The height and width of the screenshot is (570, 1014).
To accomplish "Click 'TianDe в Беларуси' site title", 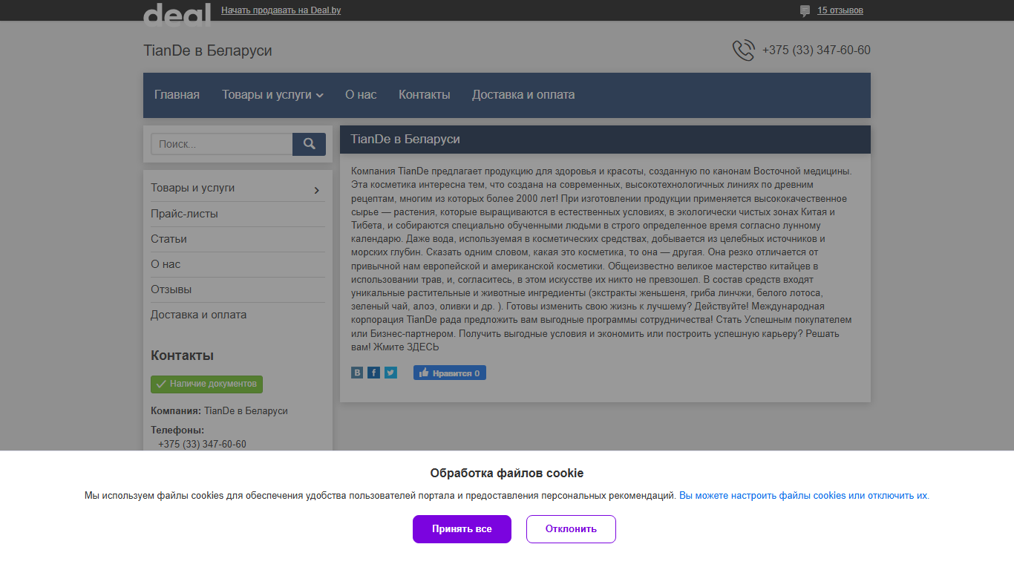I will (x=208, y=50).
